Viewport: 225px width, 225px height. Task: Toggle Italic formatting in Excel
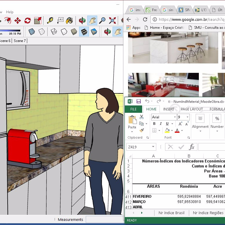(x=161, y=124)
